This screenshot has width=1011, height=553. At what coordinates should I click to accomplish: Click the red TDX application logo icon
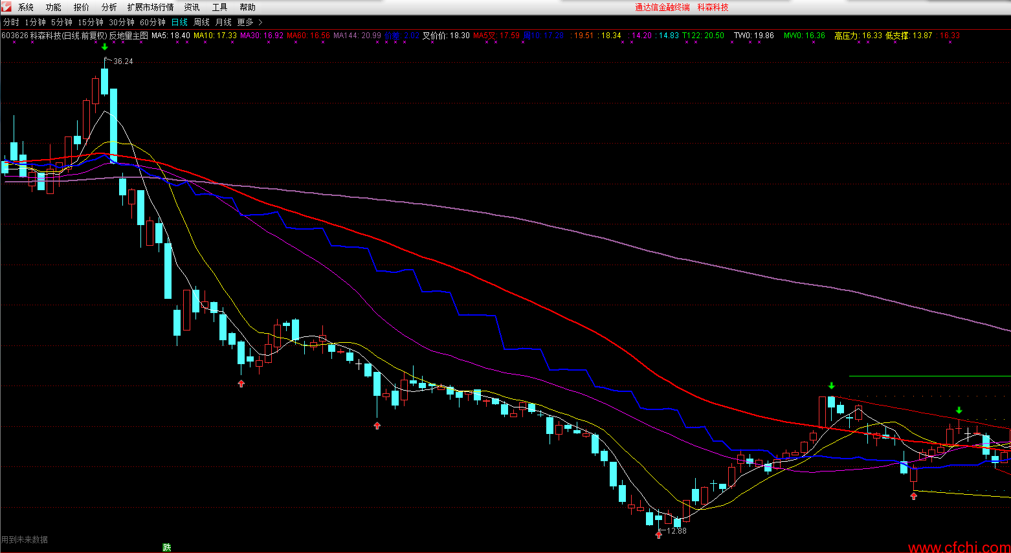coord(6,7)
